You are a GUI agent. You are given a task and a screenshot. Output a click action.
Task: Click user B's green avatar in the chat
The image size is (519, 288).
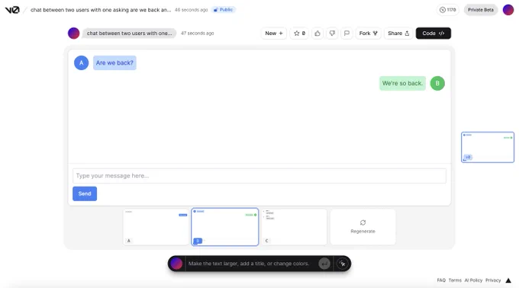pyautogui.click(x=437, y=83)
